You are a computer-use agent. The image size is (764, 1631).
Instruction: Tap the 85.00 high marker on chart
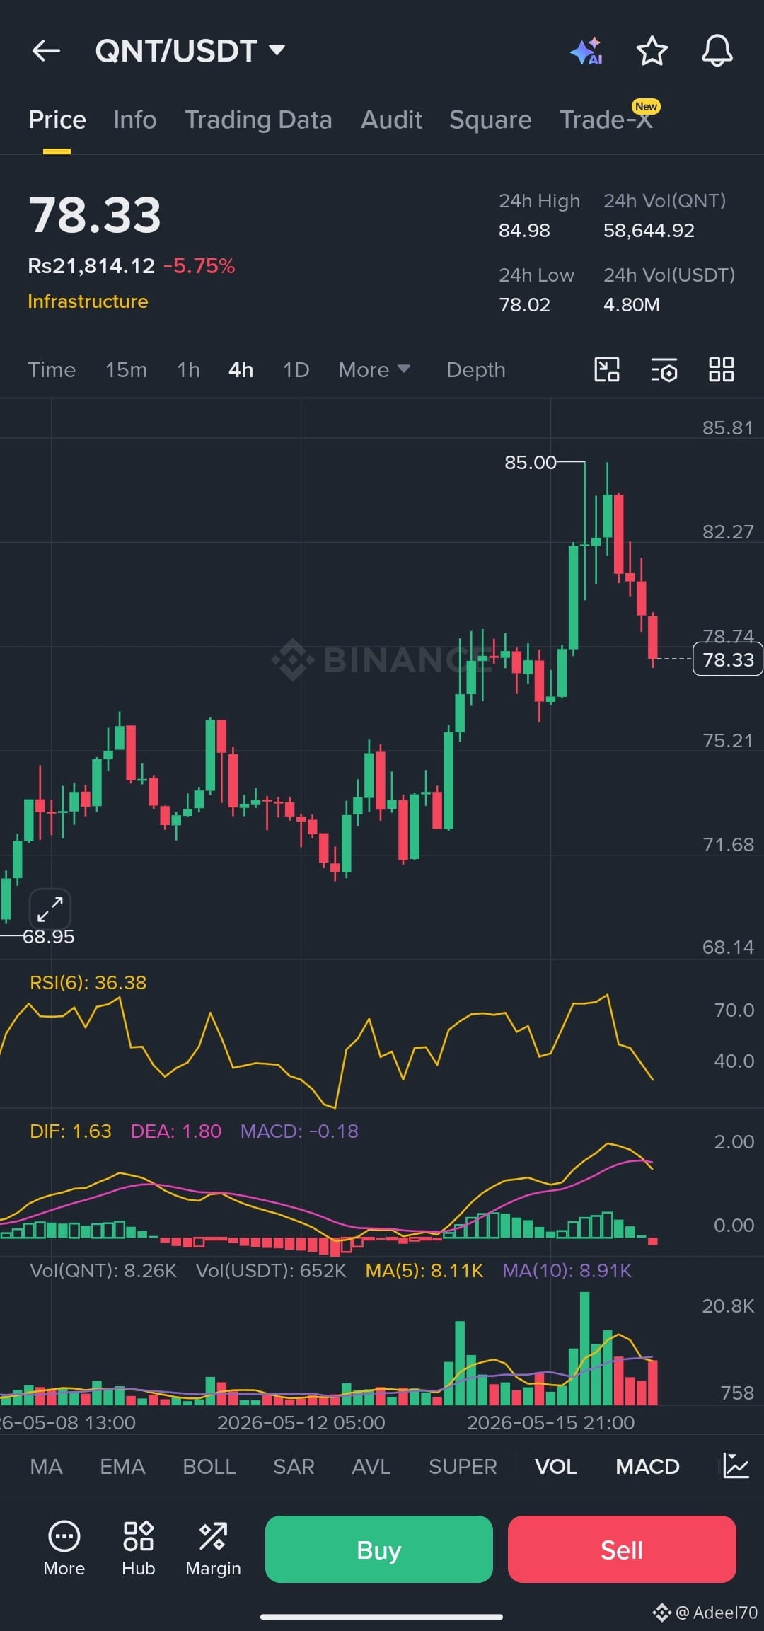pyautogui.click(x=531, y=462)
